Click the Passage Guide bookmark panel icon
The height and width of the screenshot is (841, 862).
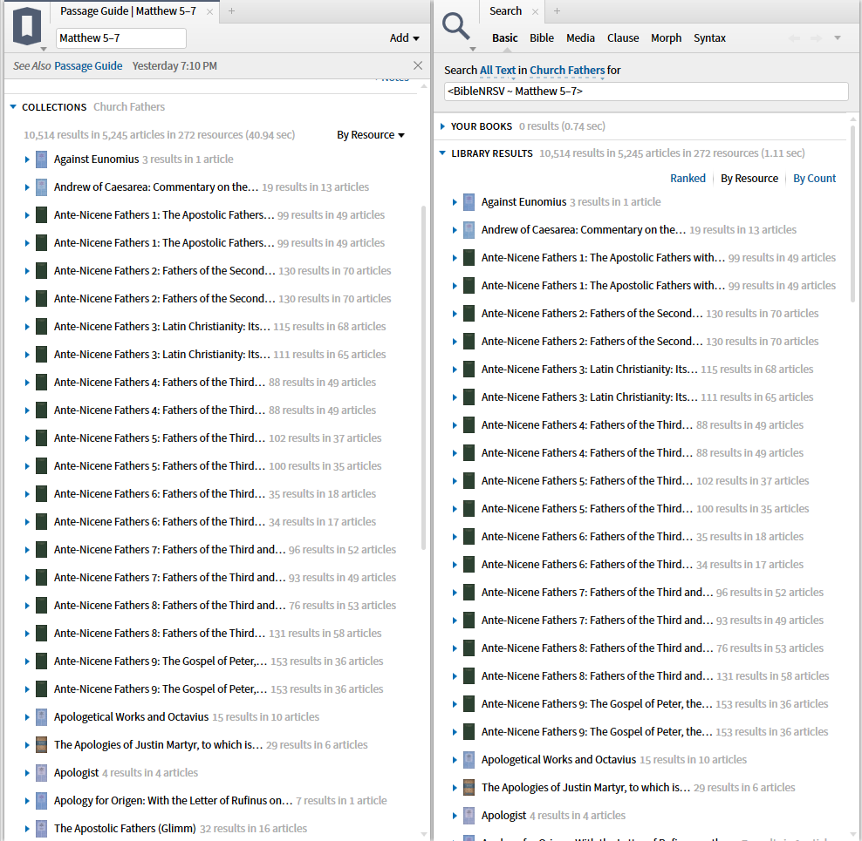click(x=27, y=26)
